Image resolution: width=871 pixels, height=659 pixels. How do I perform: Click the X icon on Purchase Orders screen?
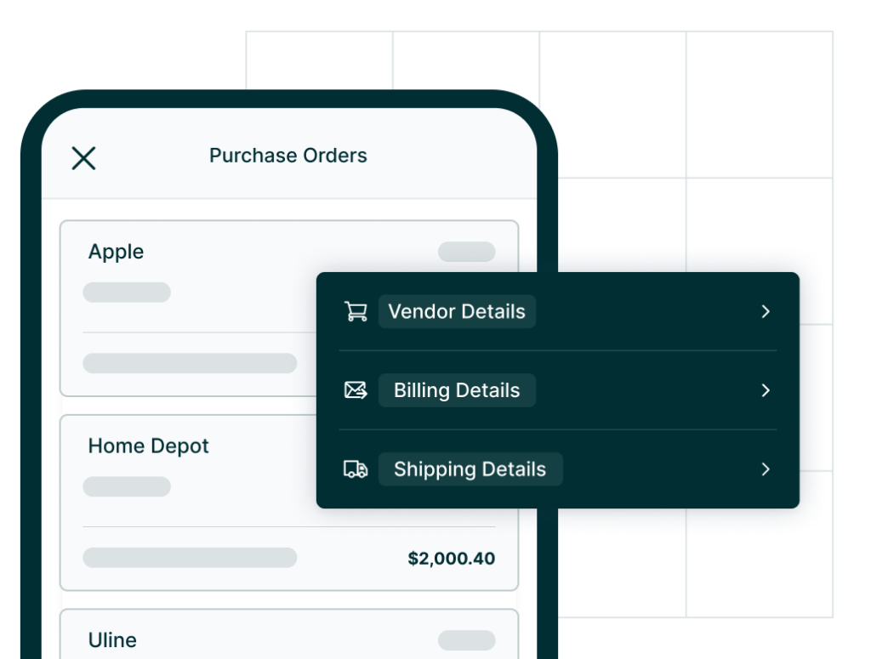click(83, 157)
